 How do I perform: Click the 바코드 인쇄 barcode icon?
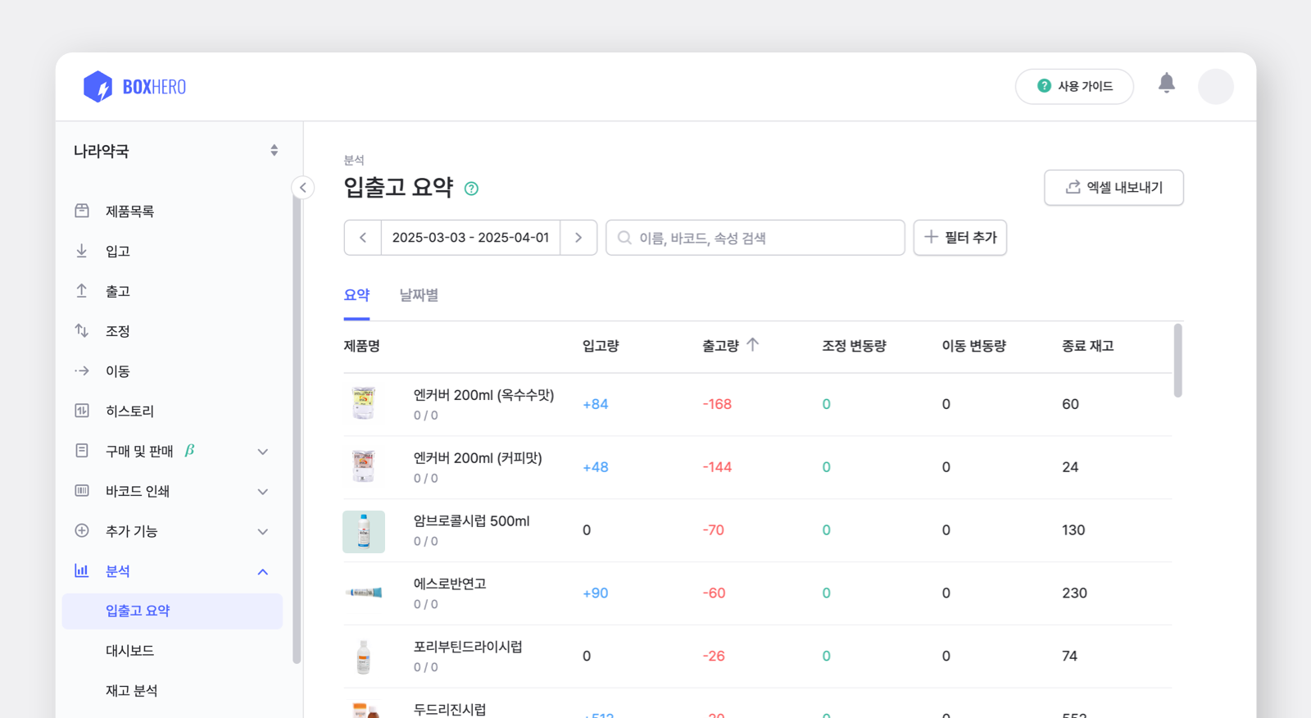coord(82,491)
